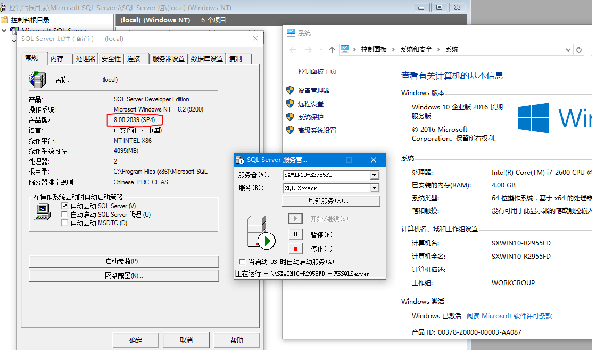Click the Service Manager title icon
The height and width of the screenshot is (350, 596).
click(240, 160)
